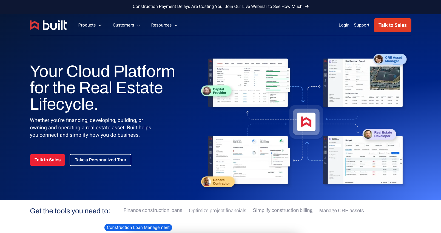This screenshot has width=441, height=233.
Task: Select the Manage CRE assets tab
Action: click(341, 211)
